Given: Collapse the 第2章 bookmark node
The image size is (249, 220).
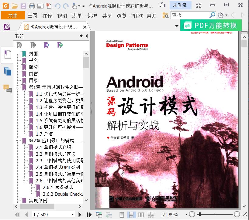Looking at the screenshot, I should click(17, 140).
